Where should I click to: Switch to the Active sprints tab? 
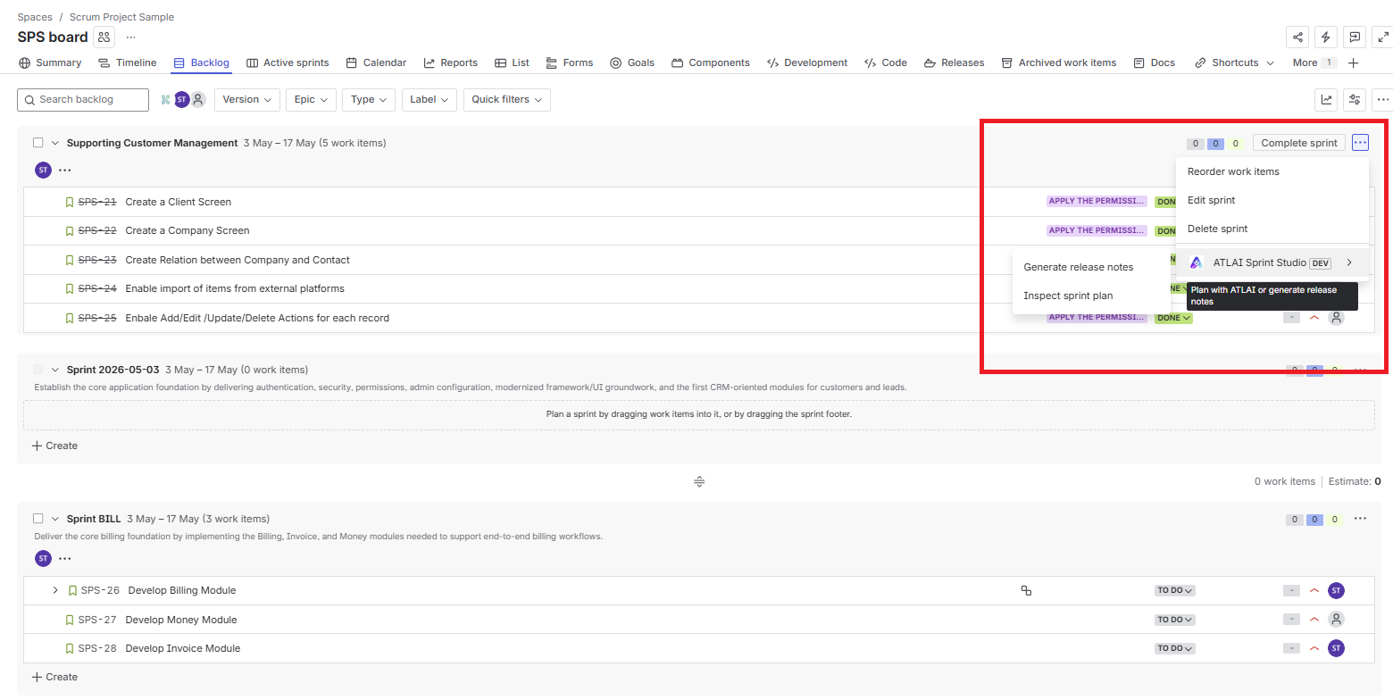[288, 62]
